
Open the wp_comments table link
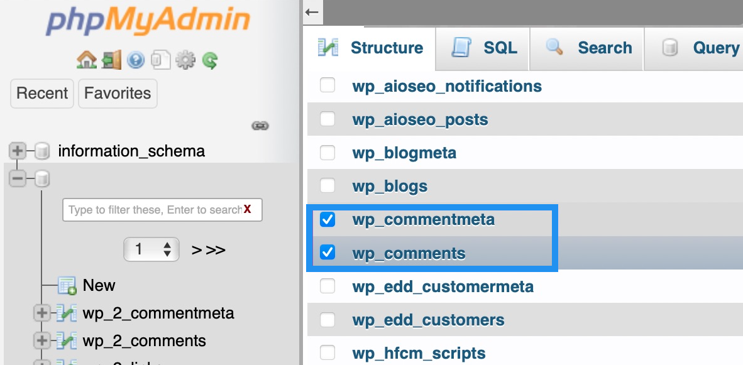click(409, 254)
